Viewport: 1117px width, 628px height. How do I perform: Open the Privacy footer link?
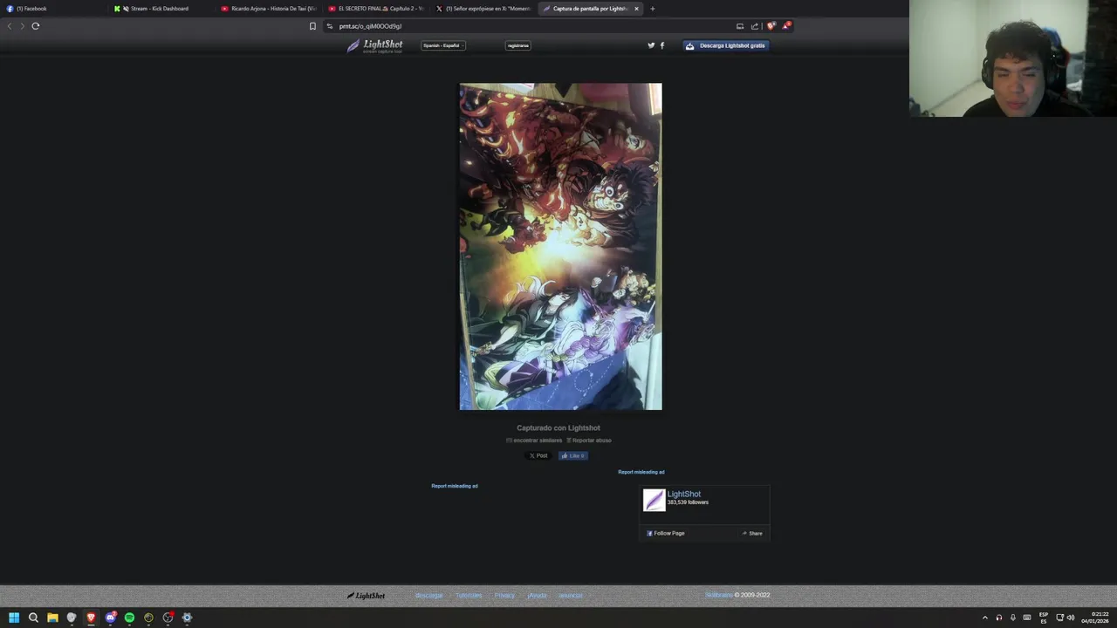pos(504,596)
